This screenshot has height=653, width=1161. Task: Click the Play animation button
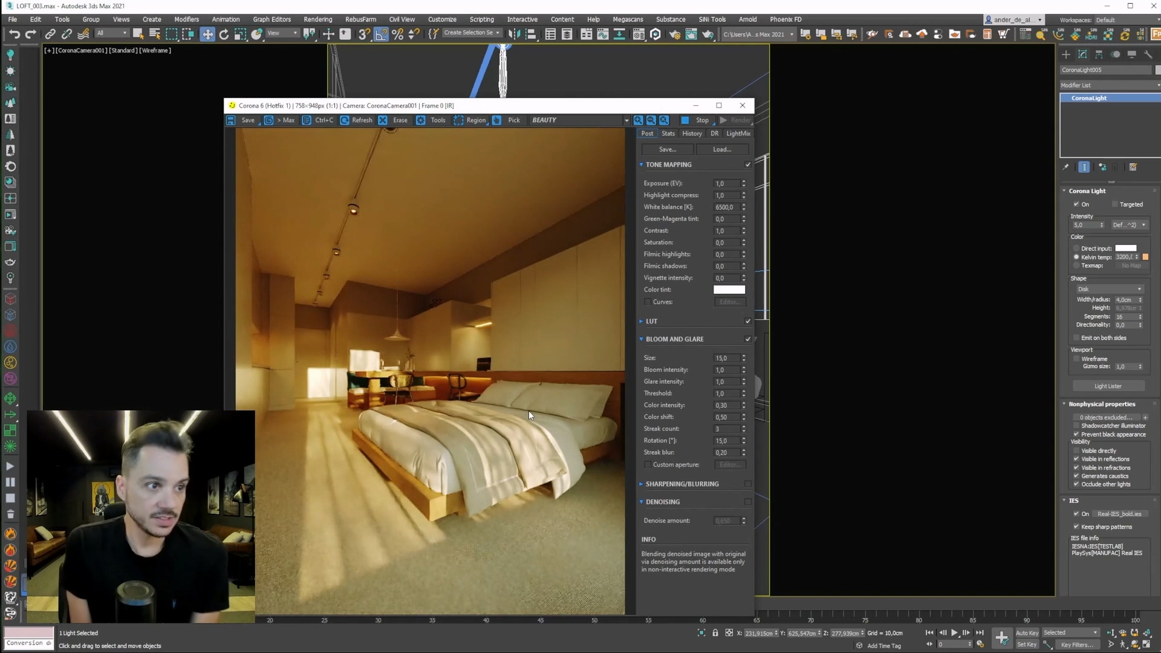pos(955,632)
